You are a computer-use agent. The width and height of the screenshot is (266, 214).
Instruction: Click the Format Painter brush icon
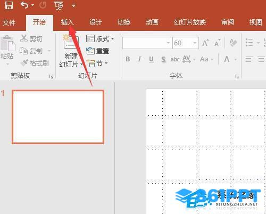pos(24,63)
